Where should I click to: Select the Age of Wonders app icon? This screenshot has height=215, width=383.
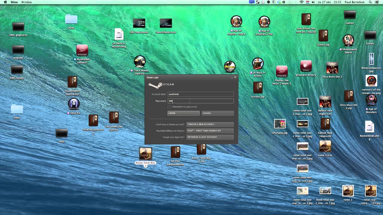tap(371, 101)
